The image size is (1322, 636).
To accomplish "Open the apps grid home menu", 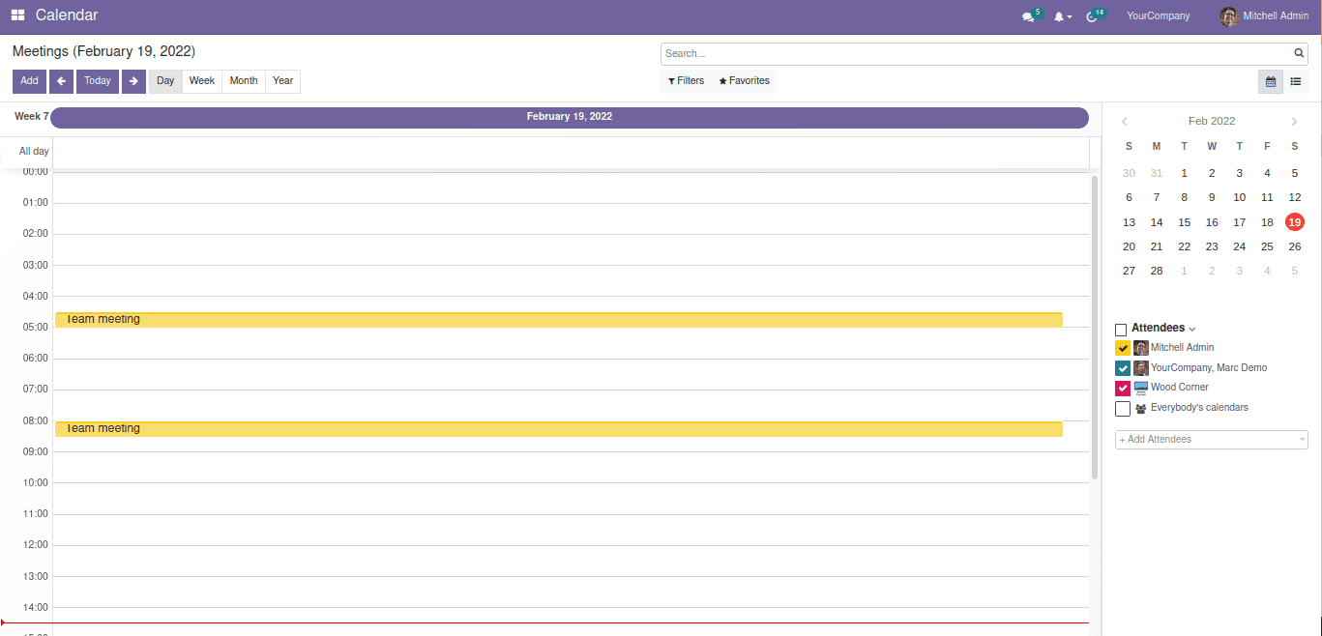I will (x=18, y=15).
